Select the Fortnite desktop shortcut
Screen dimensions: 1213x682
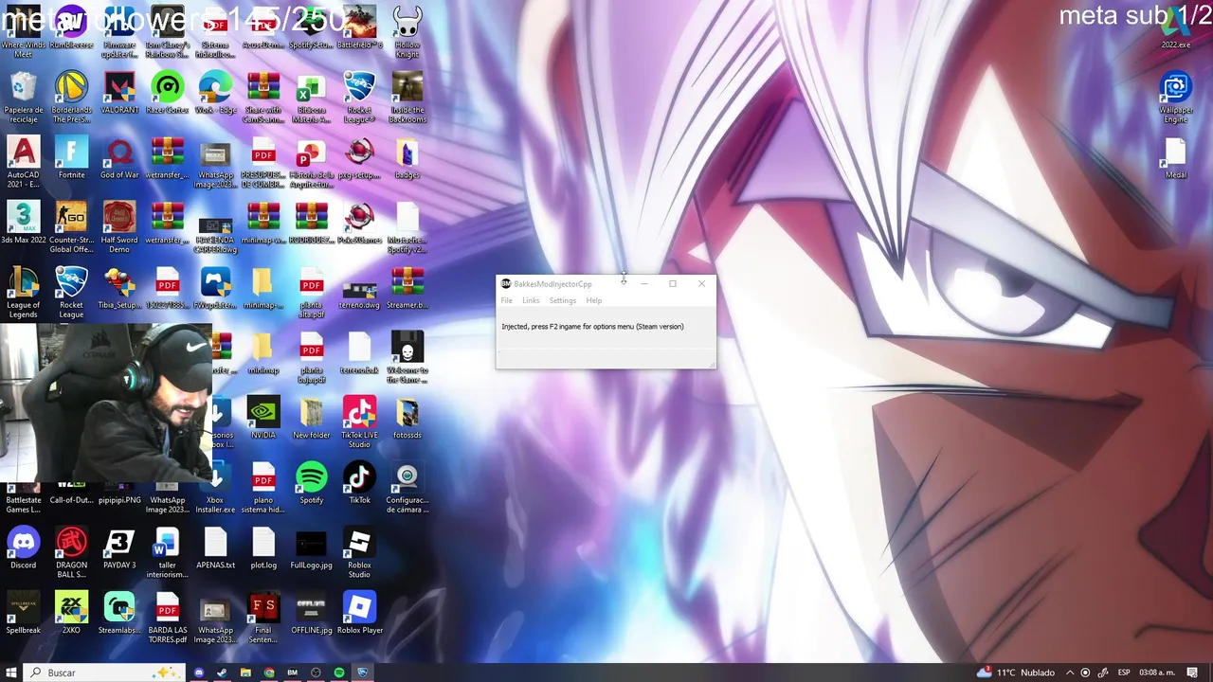[71, 157]
